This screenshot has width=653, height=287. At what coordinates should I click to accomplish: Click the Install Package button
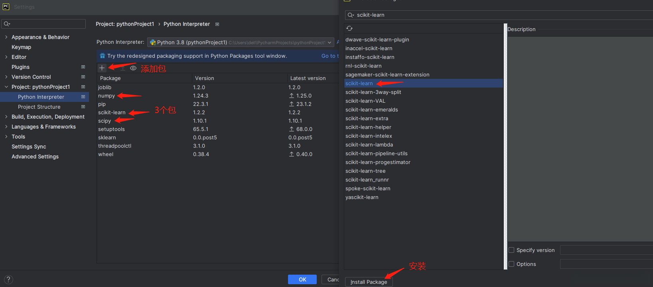click(369, 282)
